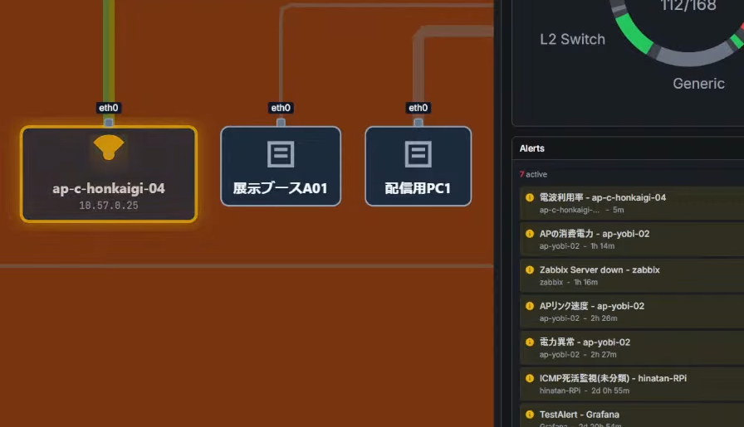744x427 pixels.
Task: Click warning icon of 電力異常 alert
Action: 530,342
